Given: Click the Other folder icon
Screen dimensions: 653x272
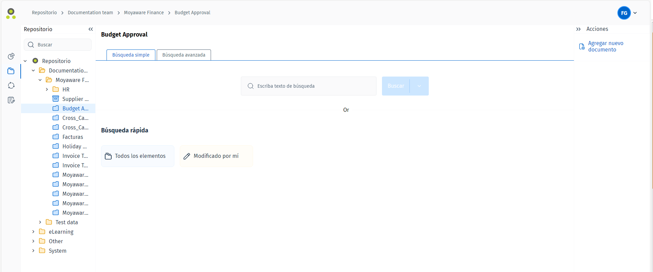Looking at the screenshot, I should click(x=42, y=241).
